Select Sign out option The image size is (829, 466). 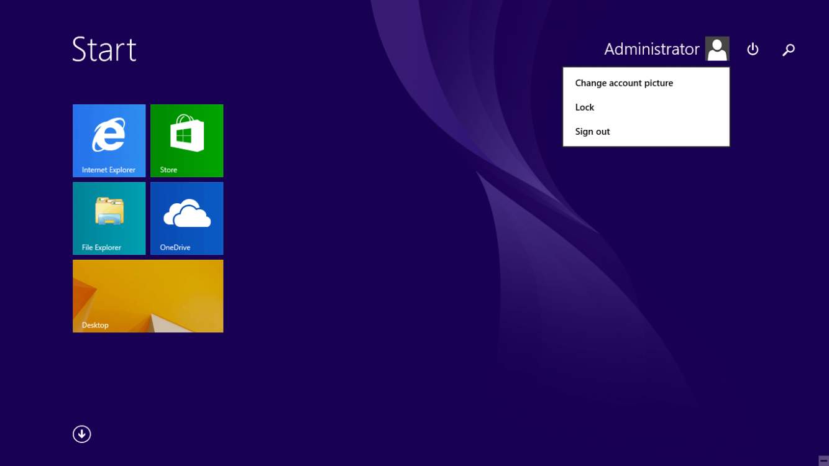coord(646,131)
